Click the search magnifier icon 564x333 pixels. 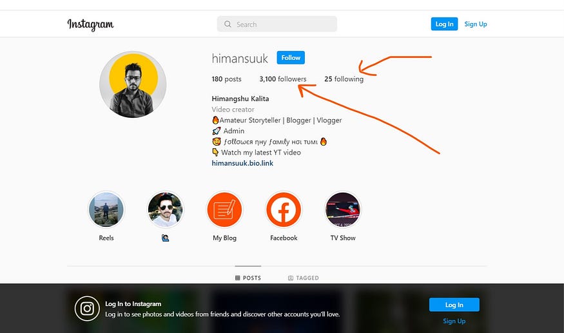[x=228, y=24]
